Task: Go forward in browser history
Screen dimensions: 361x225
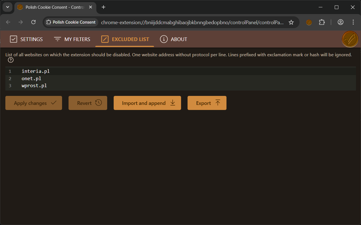Action: coord(21,22)
